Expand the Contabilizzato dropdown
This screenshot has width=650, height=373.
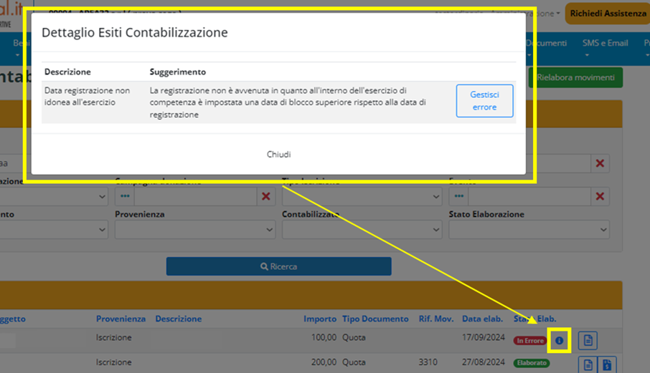click(362, 230)
